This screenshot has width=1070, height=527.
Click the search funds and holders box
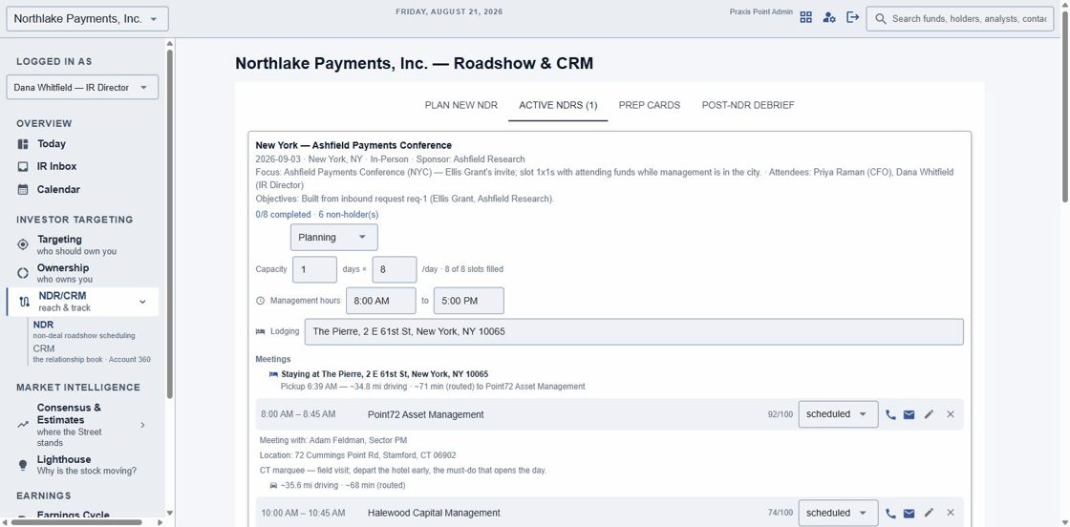[x=959, y=19]
